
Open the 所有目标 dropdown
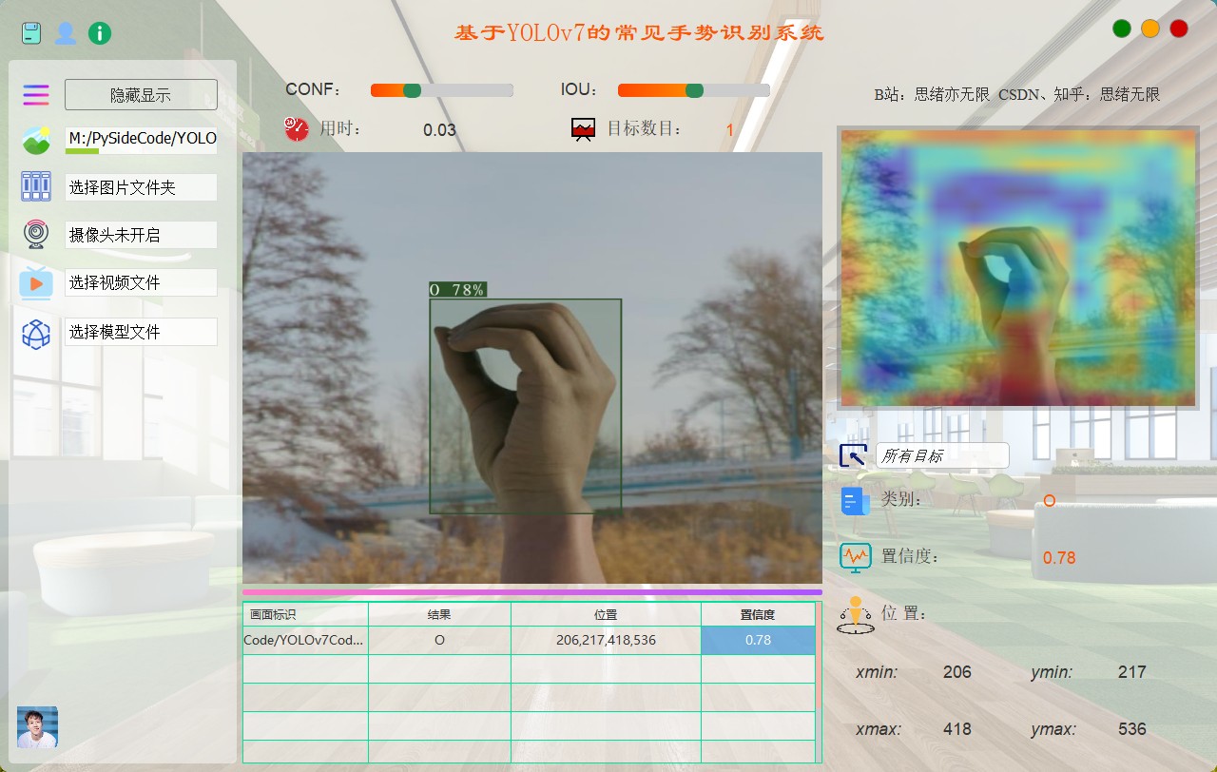942,455
